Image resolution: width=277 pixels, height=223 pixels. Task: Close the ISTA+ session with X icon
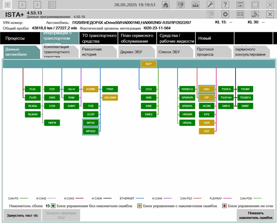270,14
